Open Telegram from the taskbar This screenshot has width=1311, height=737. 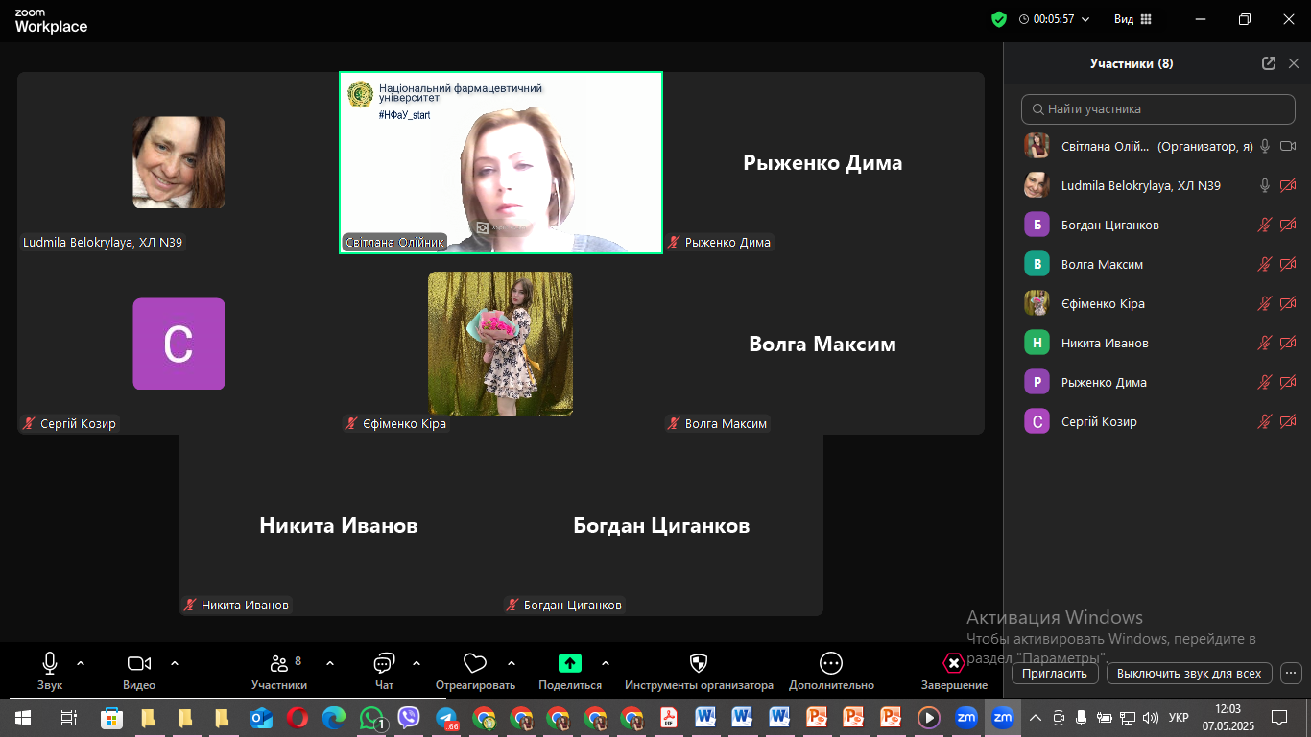coord(446,717)
